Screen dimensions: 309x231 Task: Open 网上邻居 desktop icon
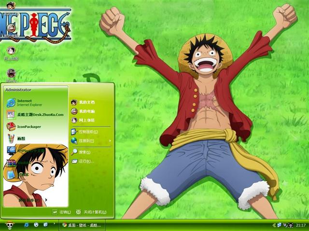tap(11, 53)
